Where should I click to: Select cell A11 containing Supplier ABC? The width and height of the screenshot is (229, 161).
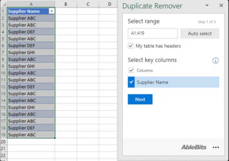click(x=31, y=80)
